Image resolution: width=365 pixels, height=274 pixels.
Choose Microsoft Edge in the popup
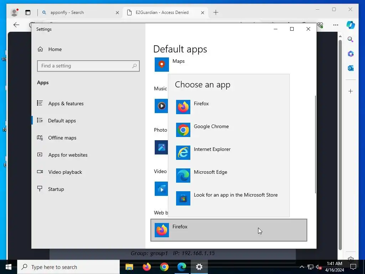tap(229, 176)
